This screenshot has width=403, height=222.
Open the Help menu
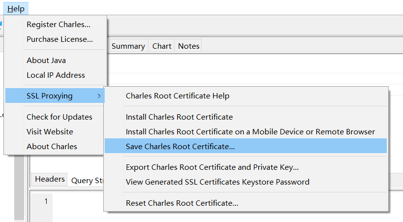coord(16,9)
